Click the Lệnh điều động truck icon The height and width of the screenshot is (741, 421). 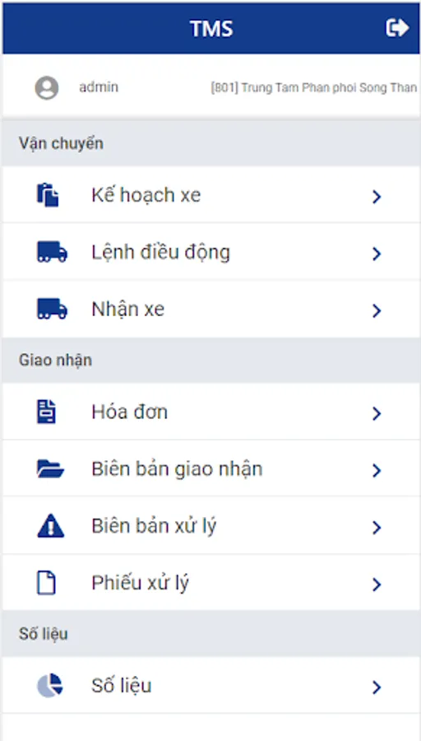click(x=52, y=252)
